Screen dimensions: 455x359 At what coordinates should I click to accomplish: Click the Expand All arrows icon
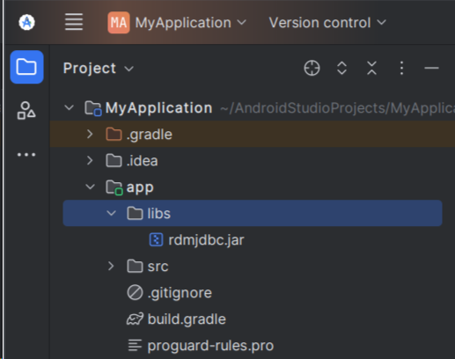pyautogui.click(x=341, y=68)
